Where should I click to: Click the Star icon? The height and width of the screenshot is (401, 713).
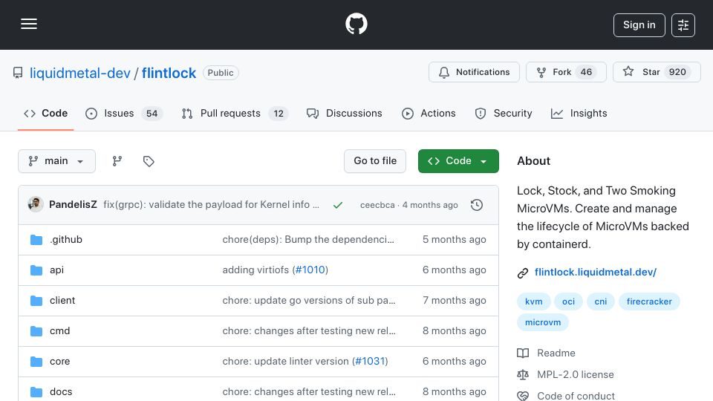tap(628, 71)
